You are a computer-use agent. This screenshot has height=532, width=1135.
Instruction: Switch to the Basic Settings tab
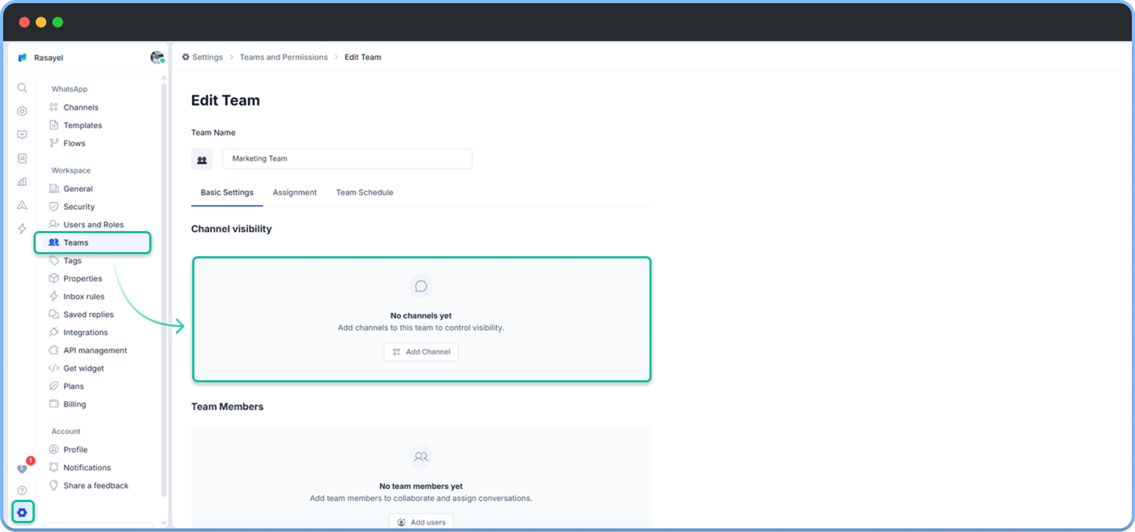(x=227, y=193)
